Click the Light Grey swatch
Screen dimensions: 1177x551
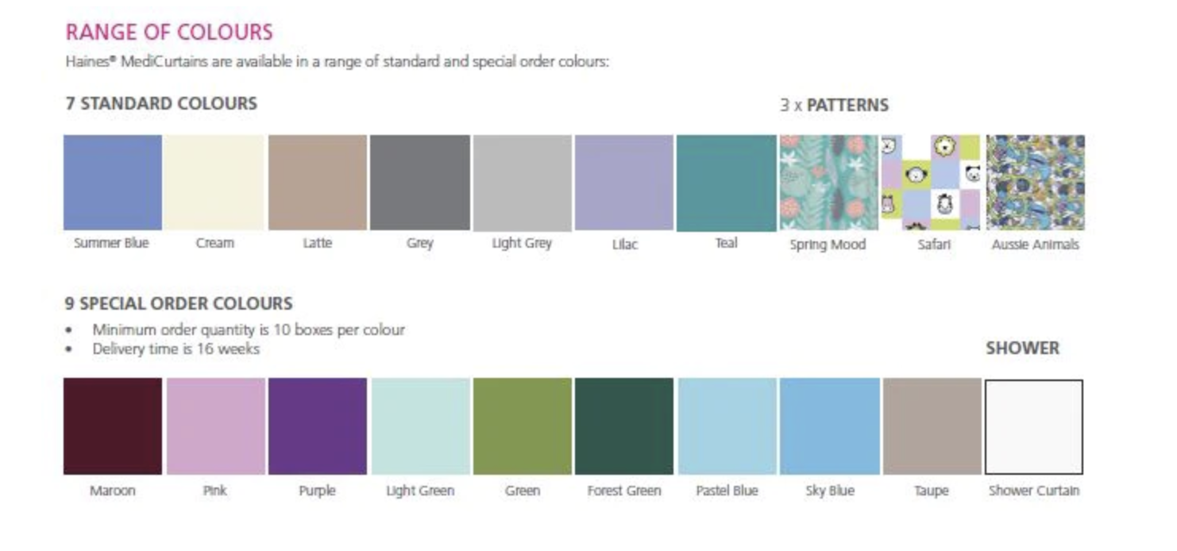522,183
